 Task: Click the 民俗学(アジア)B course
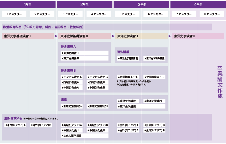[x=154, y=125]
